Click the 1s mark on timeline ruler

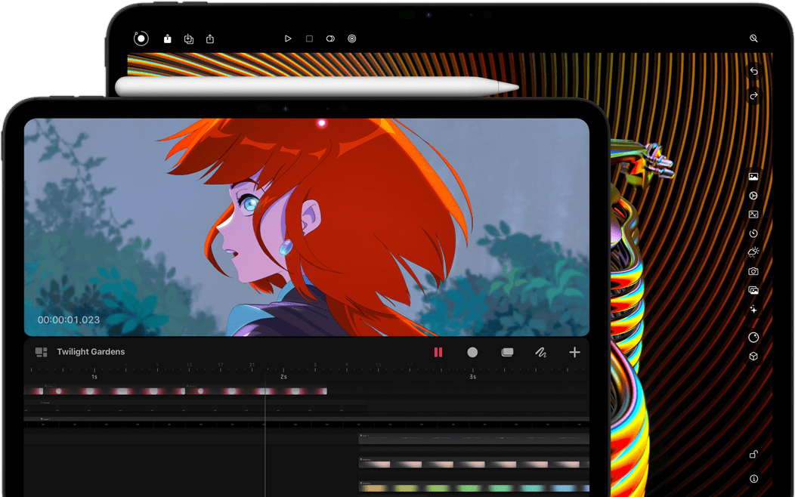tap(94, 377)
